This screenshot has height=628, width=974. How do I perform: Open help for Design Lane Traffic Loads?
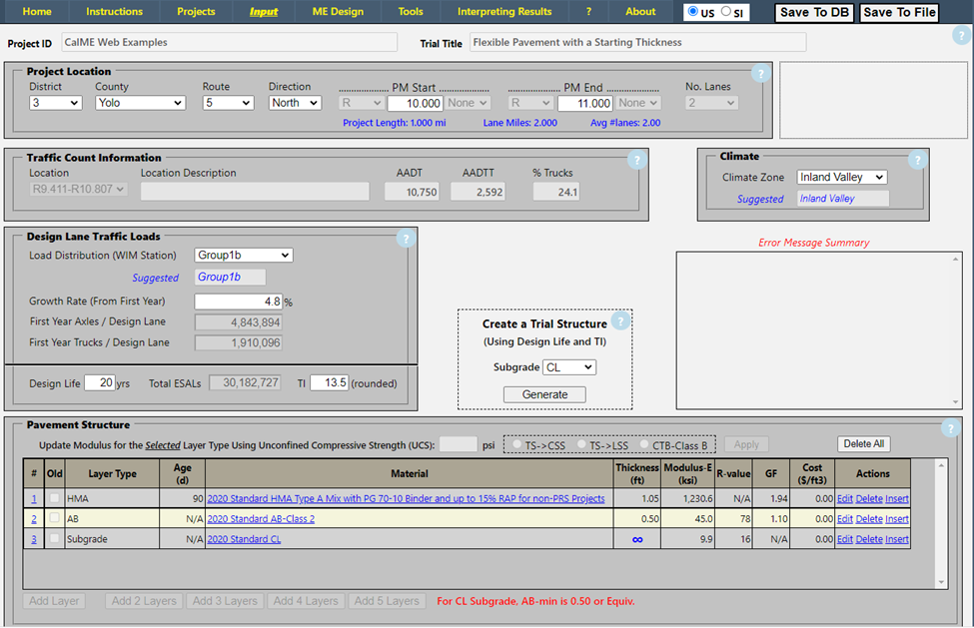(x=405, y=239)
